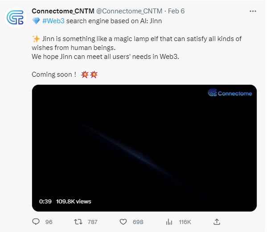Click the Connectome_CNTM display name
275x232 pixels.
click(63, 11)
